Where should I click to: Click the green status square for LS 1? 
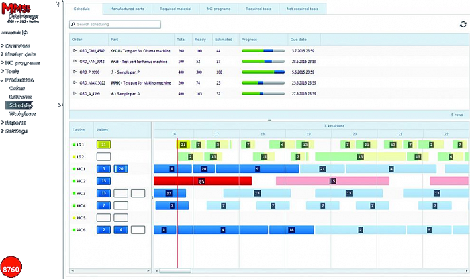74,145
